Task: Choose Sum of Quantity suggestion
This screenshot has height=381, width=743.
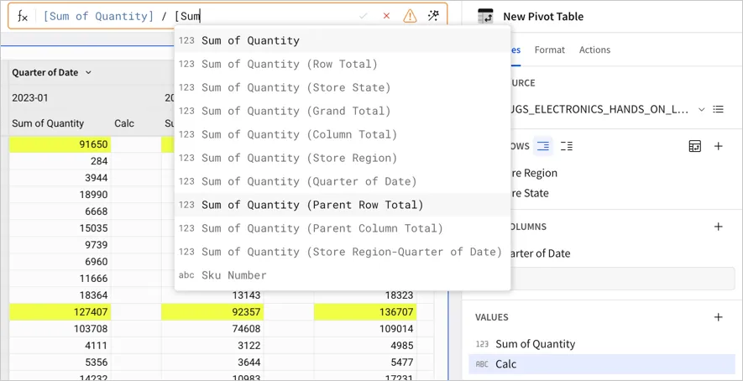Action: coord(343,40)
